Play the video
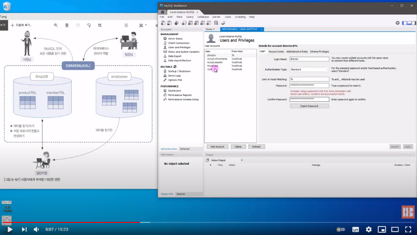Screen dimensions: 417x235 tap(10, 230)
